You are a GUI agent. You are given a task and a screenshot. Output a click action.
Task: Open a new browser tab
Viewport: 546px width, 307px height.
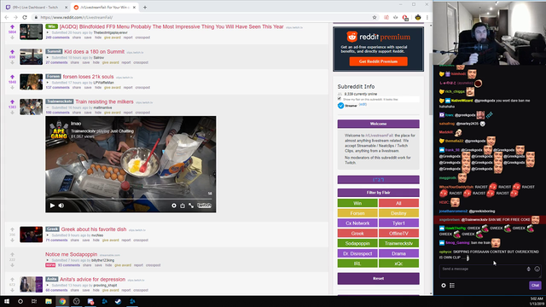pos(145,8)
